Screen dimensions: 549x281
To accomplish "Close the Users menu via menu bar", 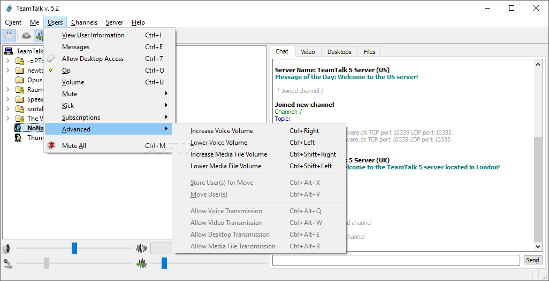I will coord(55,22).
